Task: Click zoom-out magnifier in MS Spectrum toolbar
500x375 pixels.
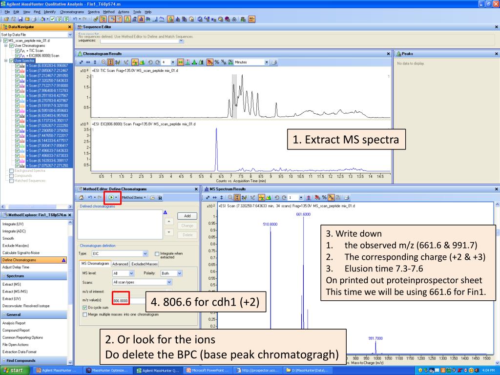Action: point(230,198)
